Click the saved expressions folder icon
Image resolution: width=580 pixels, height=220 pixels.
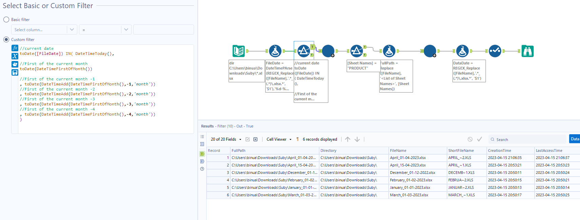tap(15, 64)
